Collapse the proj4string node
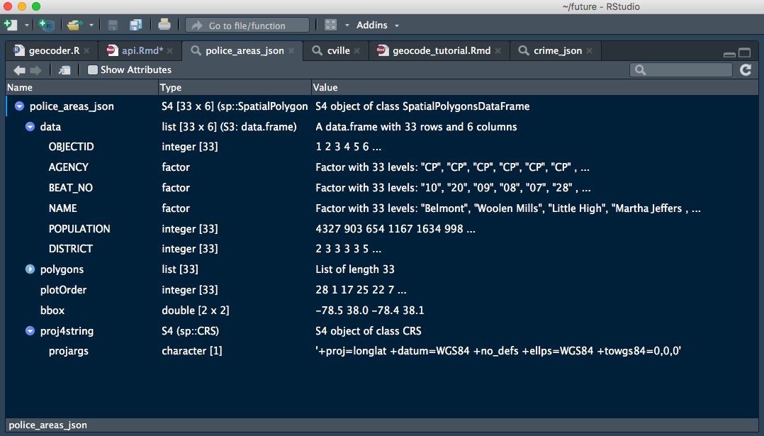The height and width of the screenshot is (436, 764). click(30, 331)
